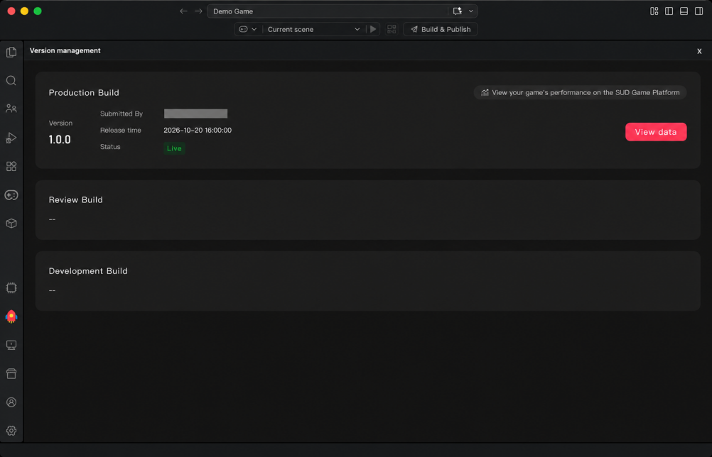
Task: Click the Production Build heading
Action: [84, 92]
